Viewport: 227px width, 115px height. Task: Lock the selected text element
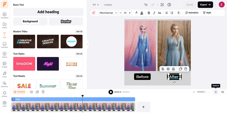click(x=173, y=69)
